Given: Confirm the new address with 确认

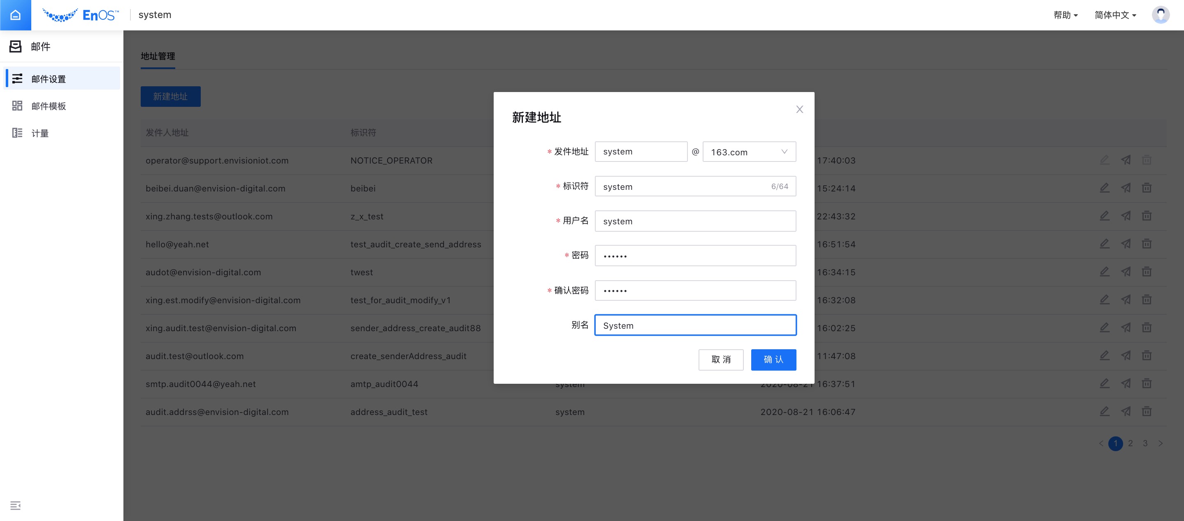Looking at the screenshot, I should tap(773, 360).
